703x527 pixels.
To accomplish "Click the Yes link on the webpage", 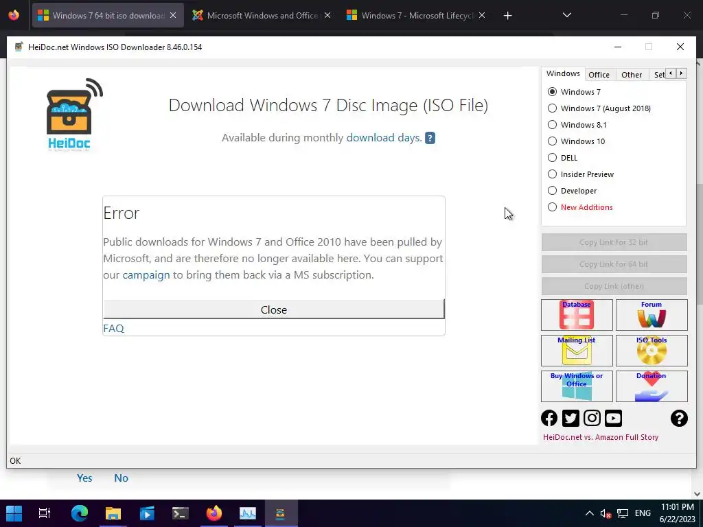I will coord(84,478).
